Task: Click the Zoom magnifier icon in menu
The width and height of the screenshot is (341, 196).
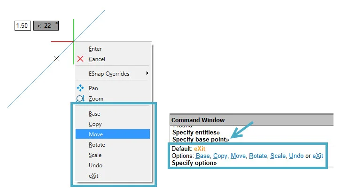Action: pos(80,99)
